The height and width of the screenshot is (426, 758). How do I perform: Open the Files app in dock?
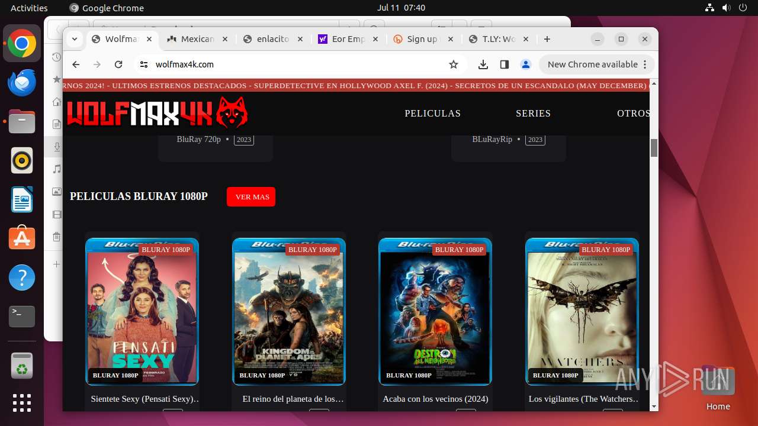tap(22, 121)
